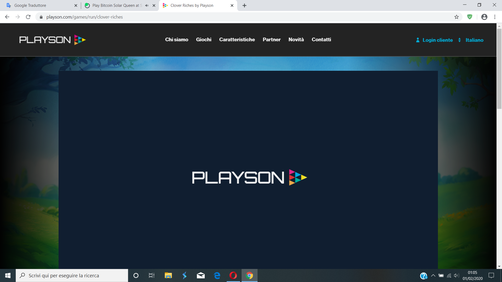Viewport: 502px width, 282px height.
Task: Open the Chrome three-dot menu
Action: pos(495,17)
